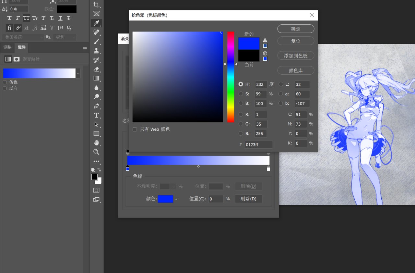Apply Faux Bold text style
This screenshot has width=415, height=273.
tap(9, 18)
